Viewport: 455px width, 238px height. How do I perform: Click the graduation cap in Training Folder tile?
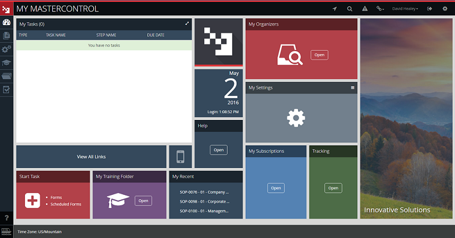118,201
